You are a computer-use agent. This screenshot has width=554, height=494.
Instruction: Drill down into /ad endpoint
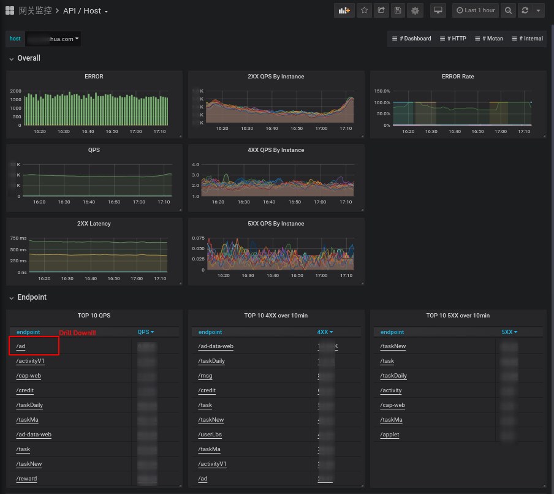click(x=21, y=346)
